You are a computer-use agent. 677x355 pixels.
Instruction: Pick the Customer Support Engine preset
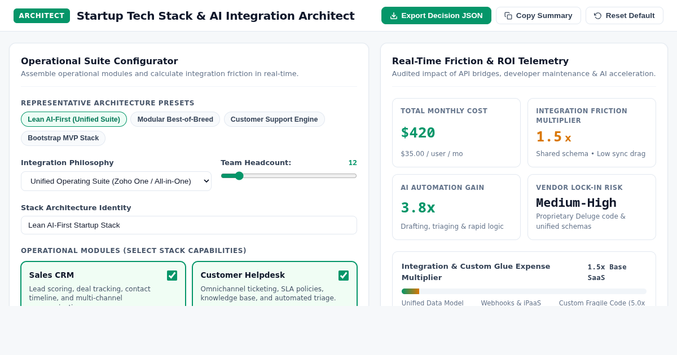274,119
